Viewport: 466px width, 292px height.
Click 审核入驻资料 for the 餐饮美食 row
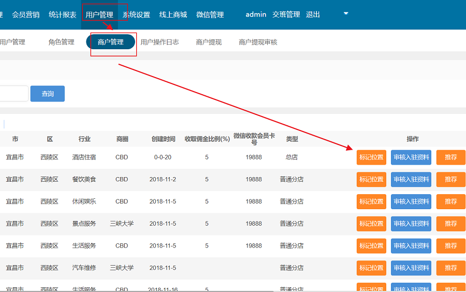pos(411,180)
